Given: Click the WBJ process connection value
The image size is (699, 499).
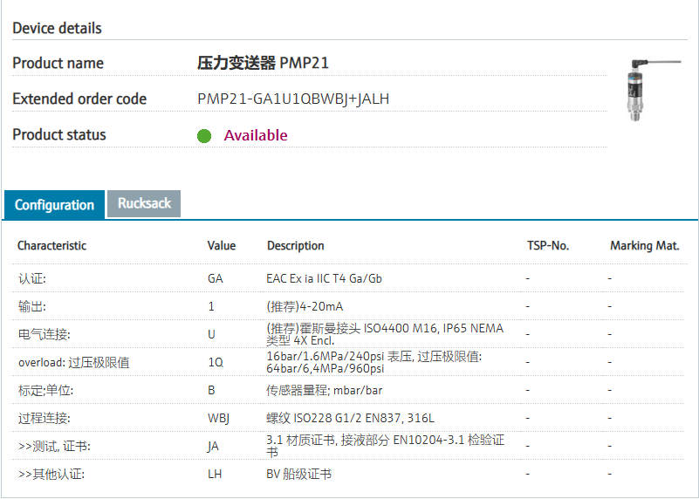Looking at the screenshot, I should [218, 418].
